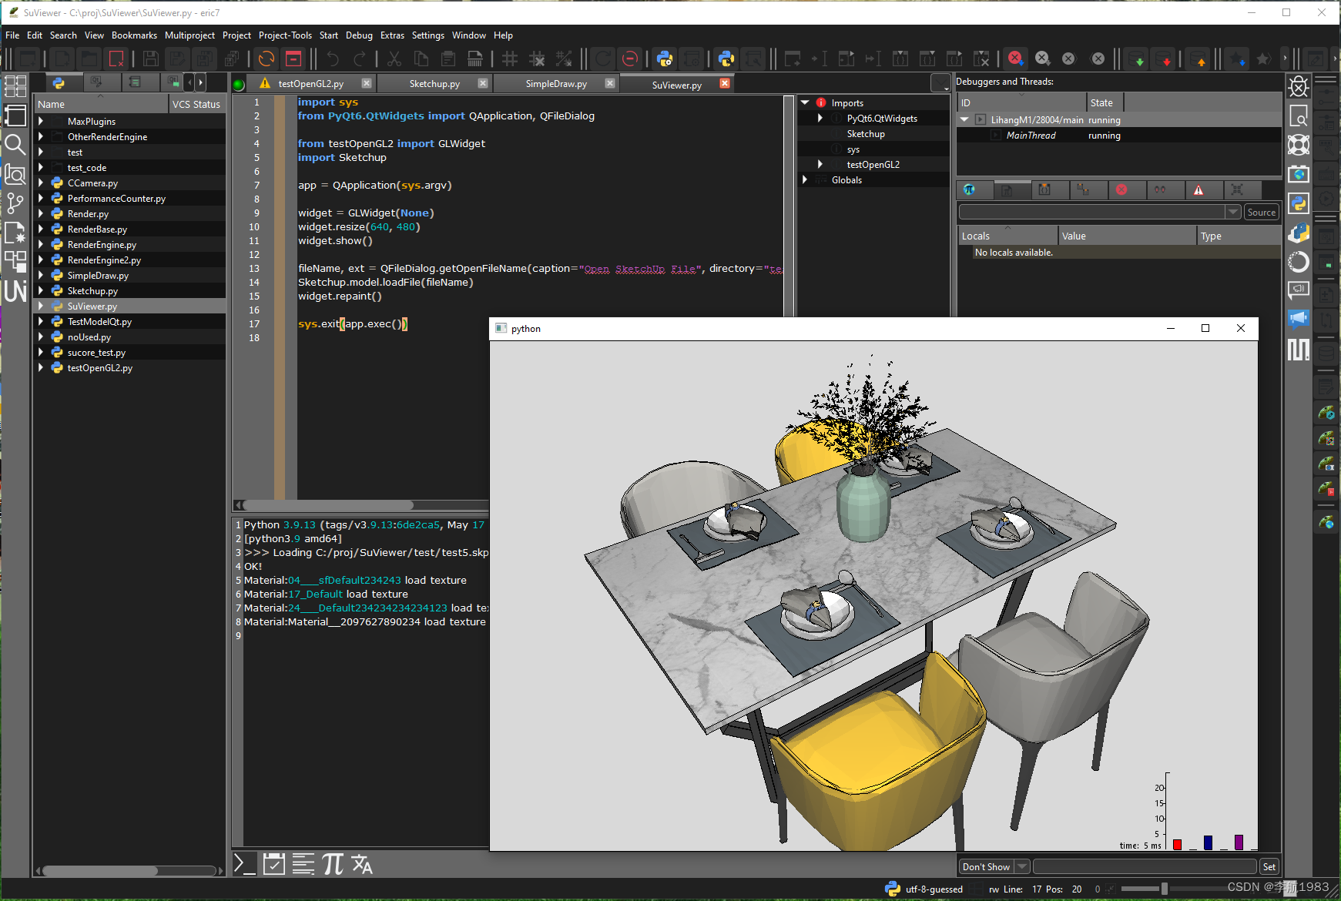Click the Save file toolbar icon
Screen dimensions: 1341x901
[x=151, y=59]
